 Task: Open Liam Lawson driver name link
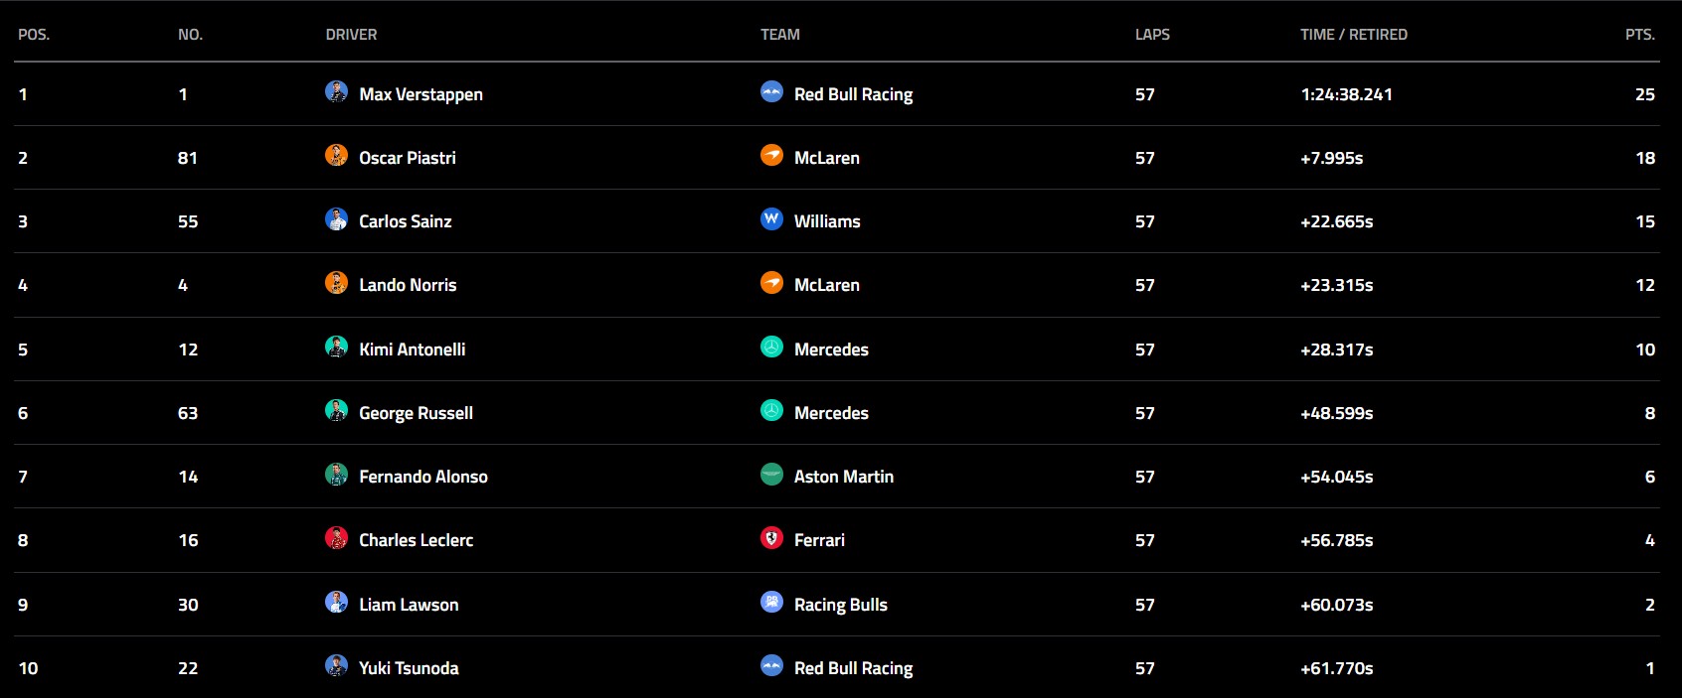pyautogui.click(x=409, y=605)
